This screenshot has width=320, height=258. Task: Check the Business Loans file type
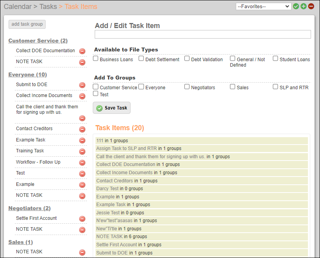[x=95, y=58]
